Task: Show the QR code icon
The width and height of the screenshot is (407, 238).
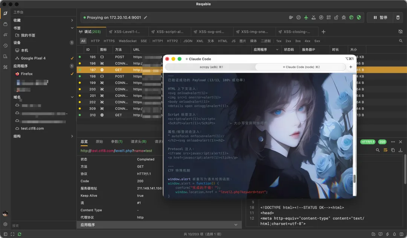Action: 329,17
